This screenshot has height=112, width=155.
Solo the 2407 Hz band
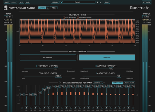(x=71, y=107)
